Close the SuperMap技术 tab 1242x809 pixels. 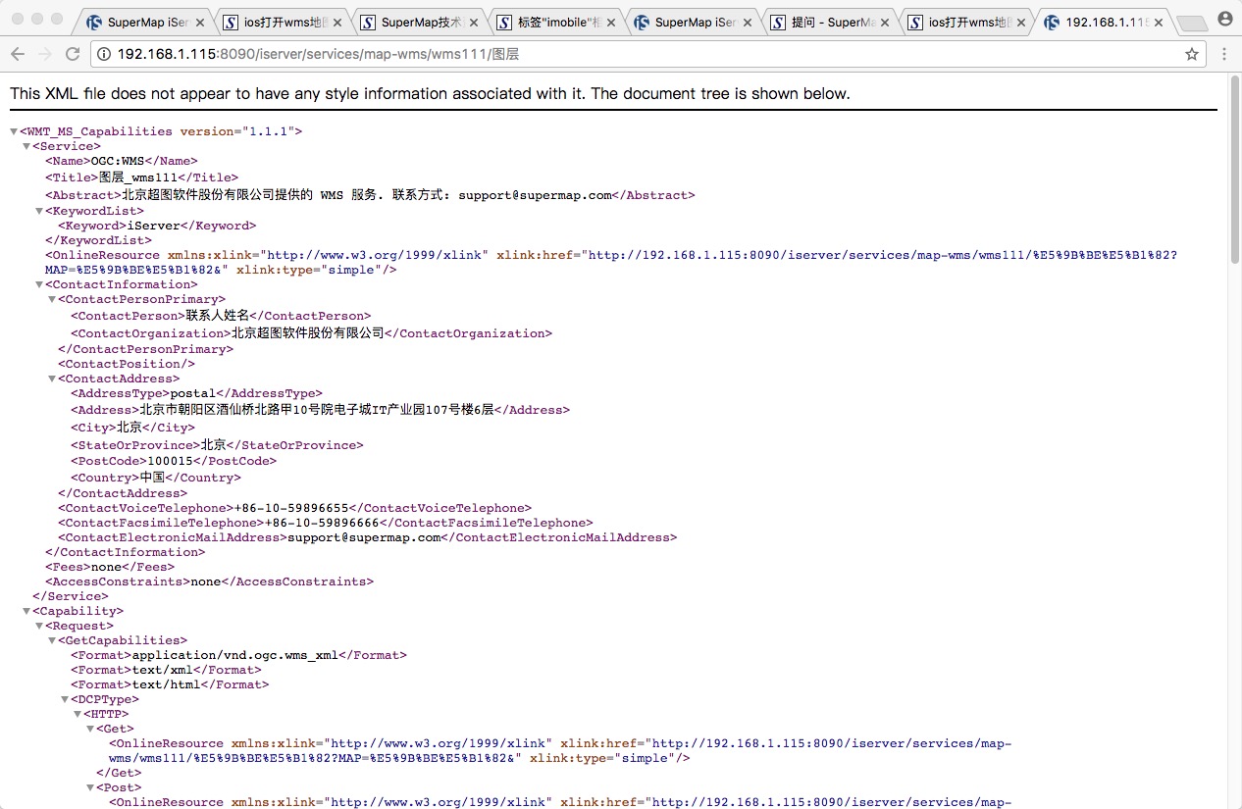point(474,22)
